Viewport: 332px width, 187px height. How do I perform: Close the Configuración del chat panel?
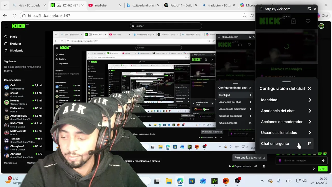point(309,89)
